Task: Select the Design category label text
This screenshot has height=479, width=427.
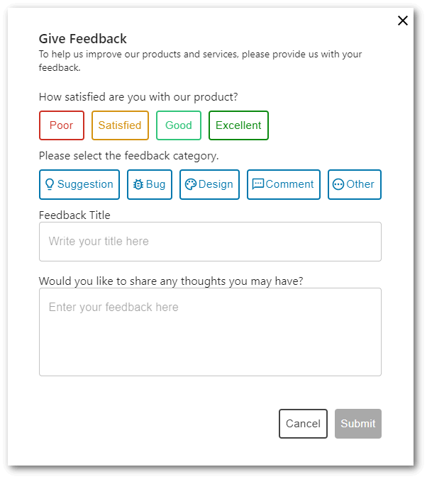Action: click(x=216, y=184)
